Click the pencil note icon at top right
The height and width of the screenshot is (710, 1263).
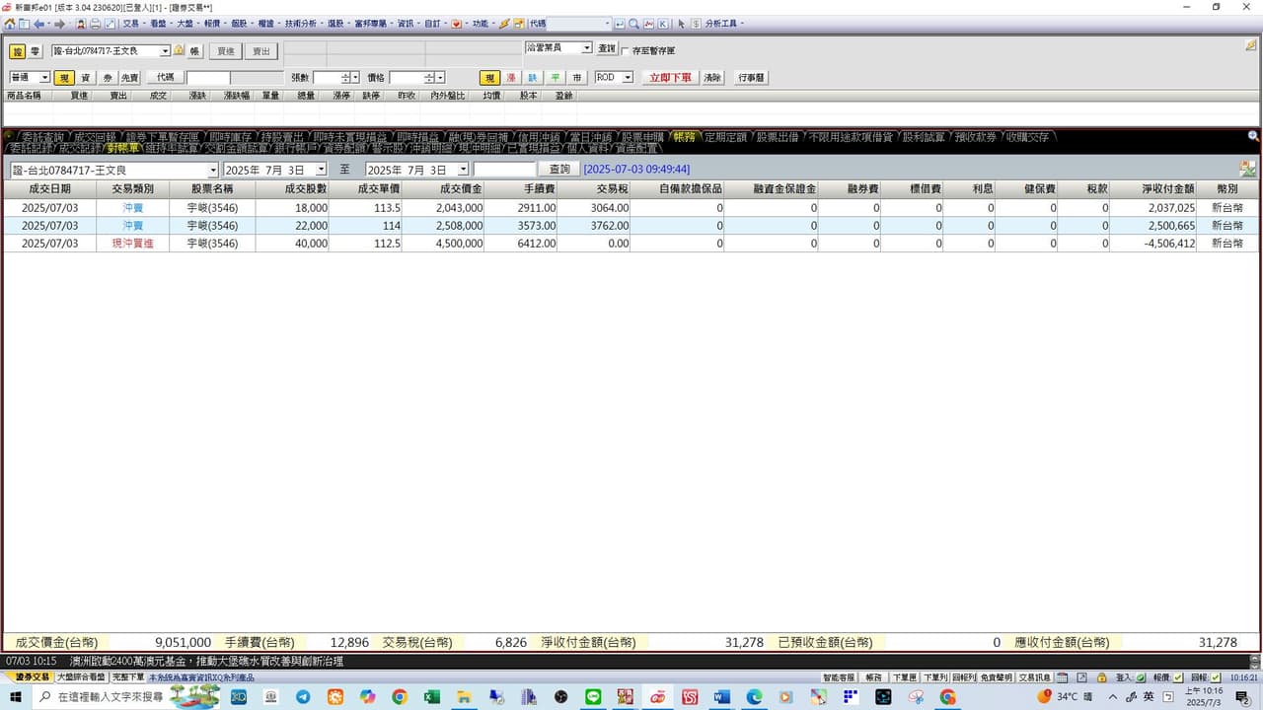1251,45
